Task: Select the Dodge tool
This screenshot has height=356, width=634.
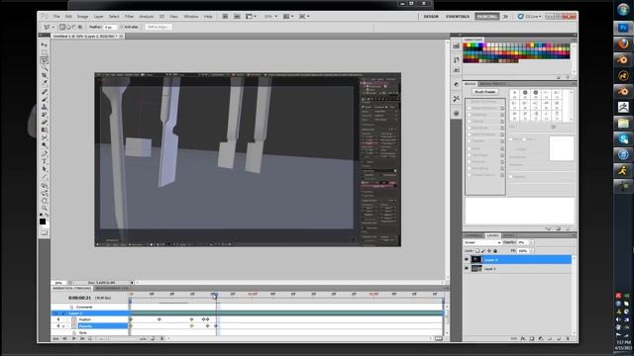Action: 44,145
